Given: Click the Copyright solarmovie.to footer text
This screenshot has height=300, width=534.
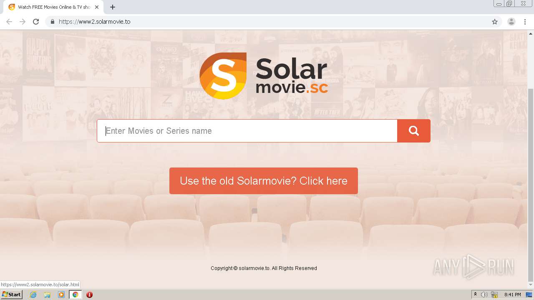Looking at the screenshot, I should pyautogui.click(x=264, y=268).
